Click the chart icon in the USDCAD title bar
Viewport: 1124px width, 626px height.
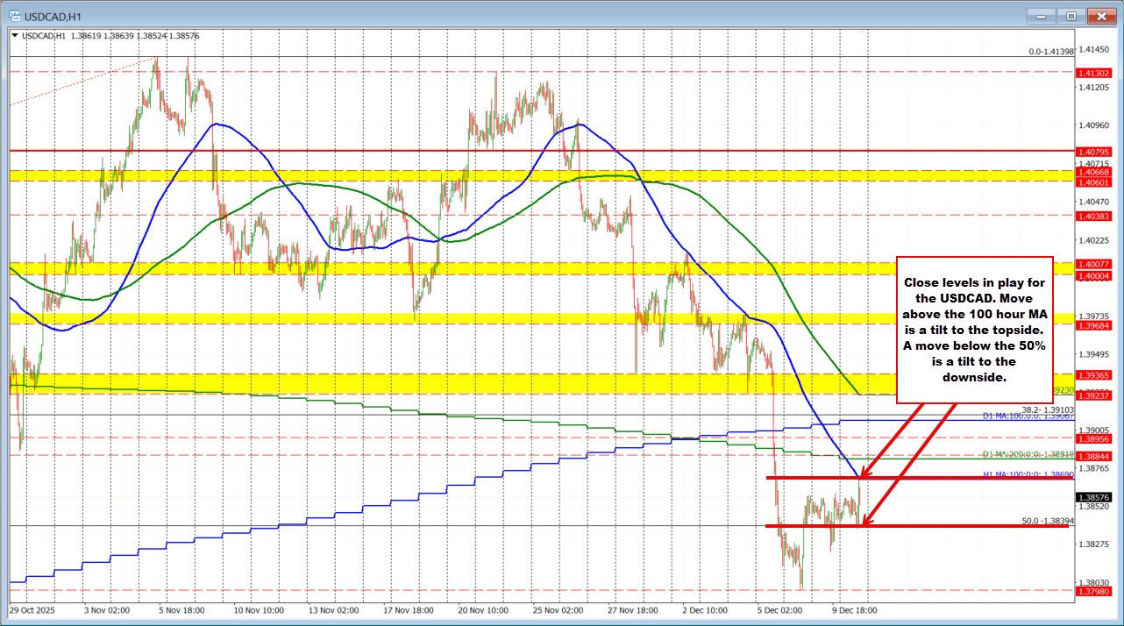coord(14,15)
